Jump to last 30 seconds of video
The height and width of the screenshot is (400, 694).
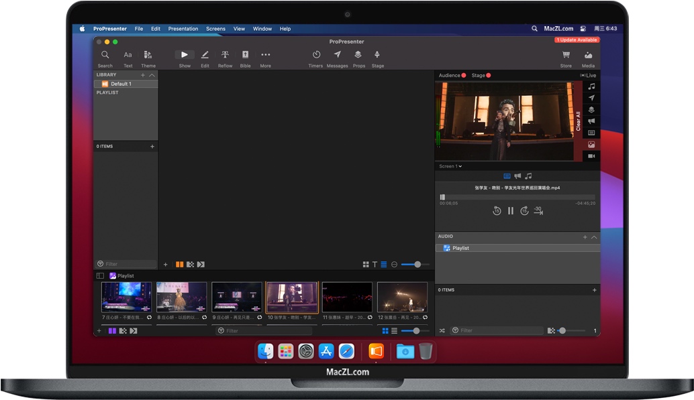click(538, 211)
